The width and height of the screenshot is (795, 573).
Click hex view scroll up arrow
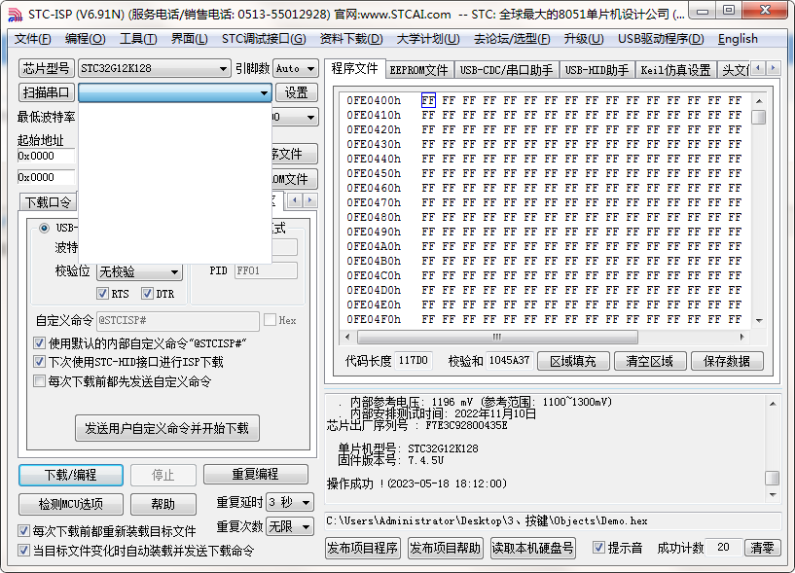point(759,101)
